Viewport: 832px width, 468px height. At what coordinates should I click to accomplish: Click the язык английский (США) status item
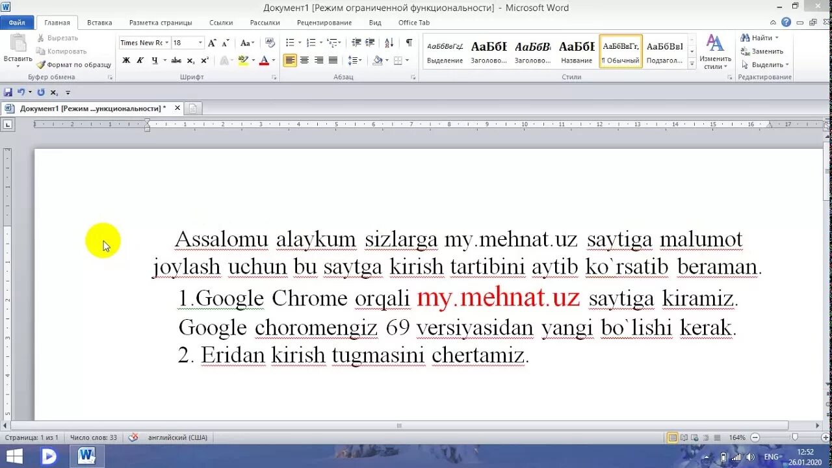point(177,437)
